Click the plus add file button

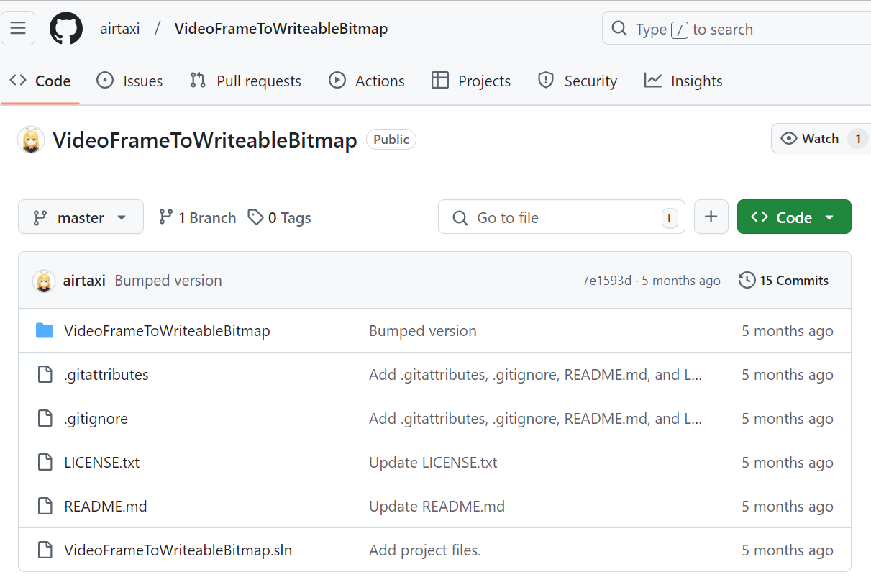[711, 217]
